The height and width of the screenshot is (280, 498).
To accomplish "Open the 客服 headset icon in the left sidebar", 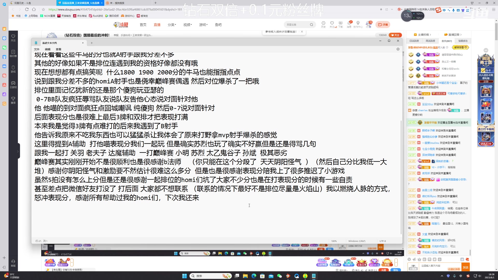I will point(13,263).
